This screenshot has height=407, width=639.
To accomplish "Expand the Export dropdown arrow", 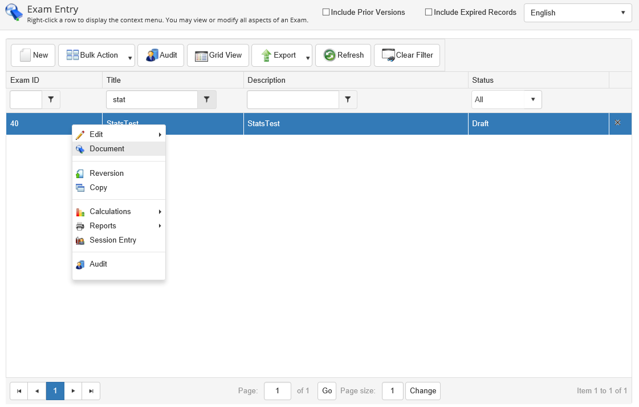I will tap(307, 58).
